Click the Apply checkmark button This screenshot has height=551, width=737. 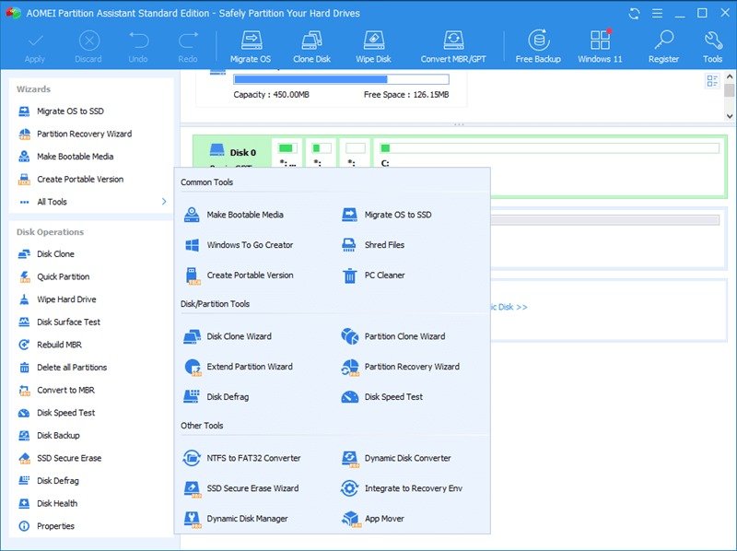click(35, 47)
